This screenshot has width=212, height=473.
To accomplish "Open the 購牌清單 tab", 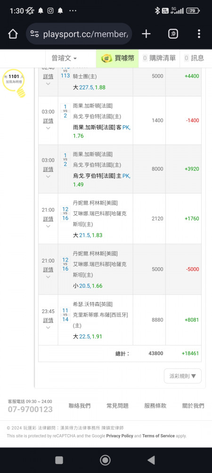I will point(159,58).
